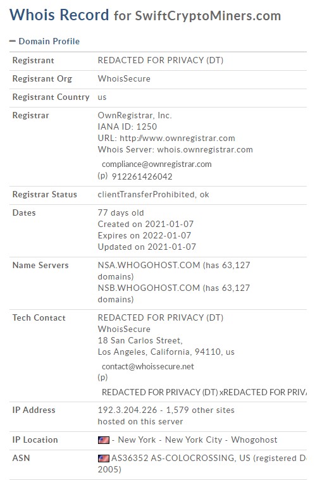Collapse the Domain Profile section
Viewport: 315px width, 480px height.
pos(12,41)
